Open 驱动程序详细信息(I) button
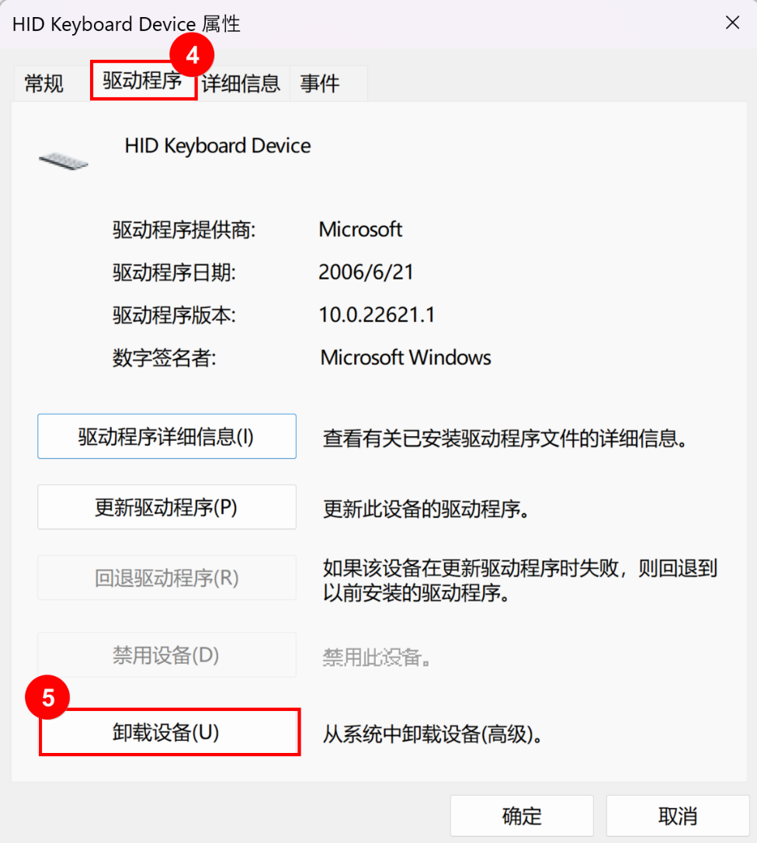 [166, 436]
